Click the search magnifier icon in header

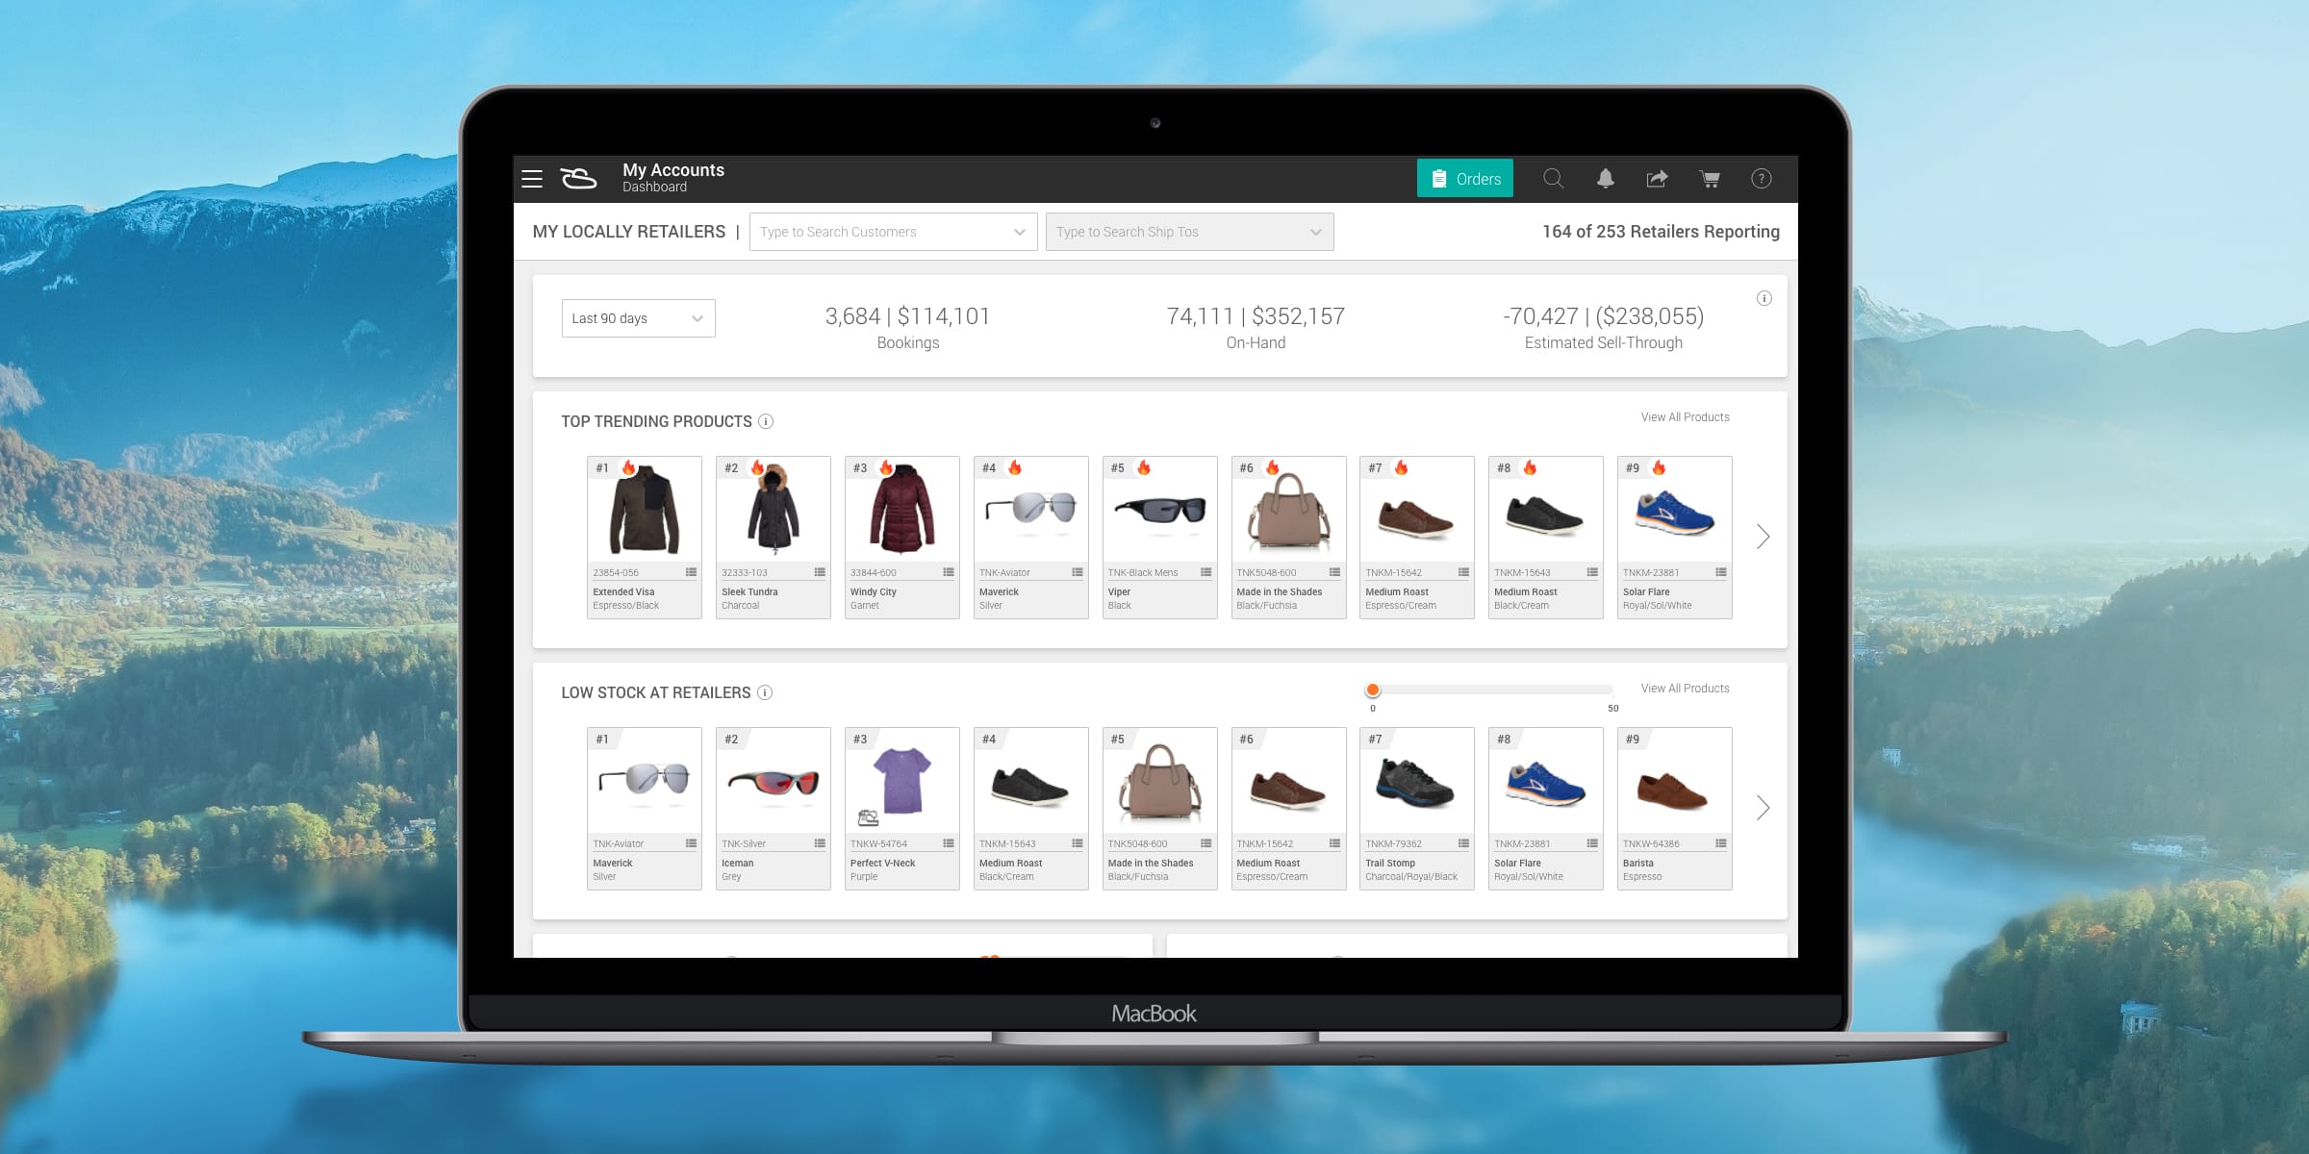1553,179
